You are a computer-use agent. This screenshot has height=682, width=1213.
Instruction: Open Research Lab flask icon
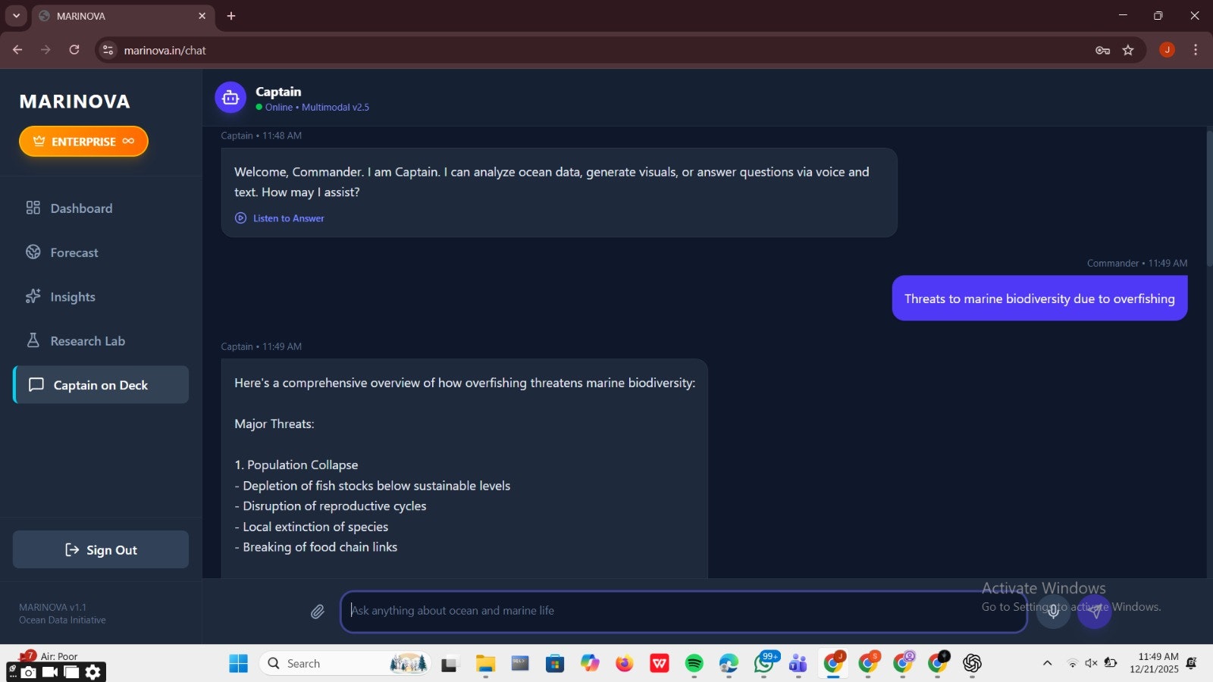pos(33,340)
